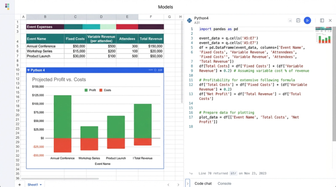Click the spreadsheet vertical scrollbar

(x=182, y=62)
